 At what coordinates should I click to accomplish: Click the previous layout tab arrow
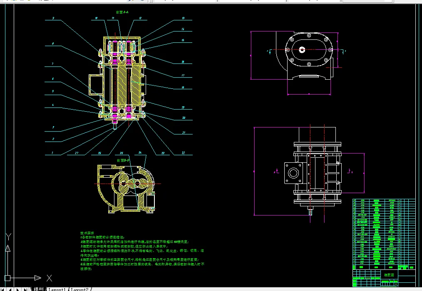tap(10, 289)
